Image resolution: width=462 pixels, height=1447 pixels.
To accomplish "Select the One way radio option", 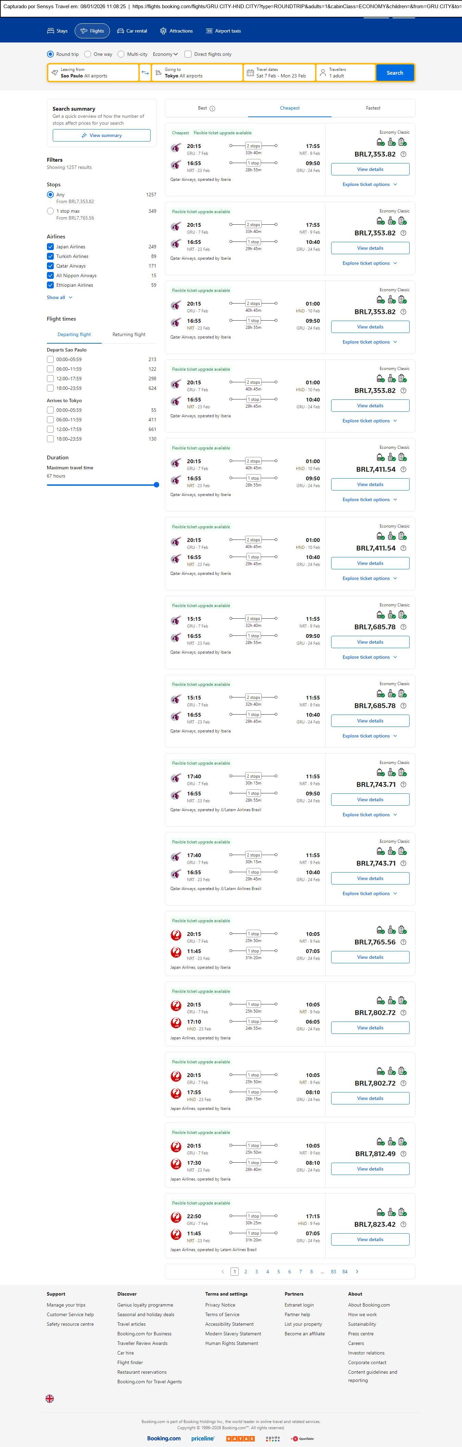I will point(88,54).
